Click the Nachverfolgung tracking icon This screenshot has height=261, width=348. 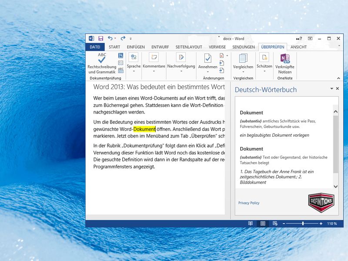pyautogui.click(x=181, y=57)
